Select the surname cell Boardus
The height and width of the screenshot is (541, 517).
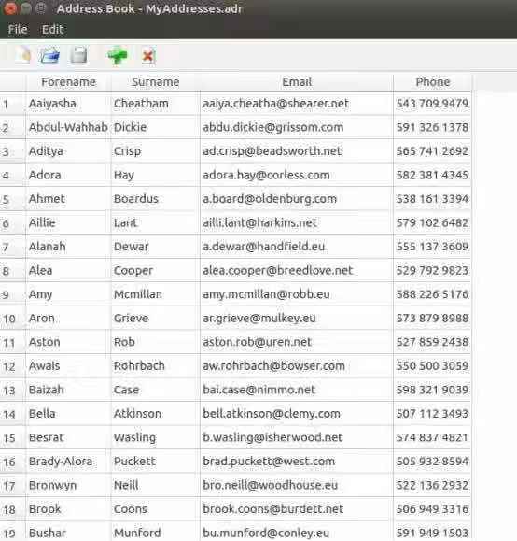pos(156,199)
